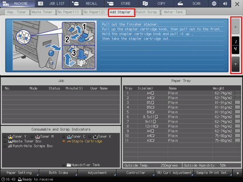This screenshot has width=243, height=182.
Task: Open the RECALL tab
Action: (x=87, y=3)
